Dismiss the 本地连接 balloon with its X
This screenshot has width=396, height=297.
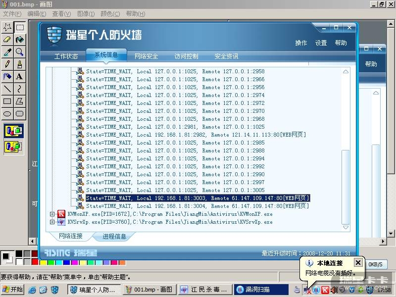[x=358, y=263]
